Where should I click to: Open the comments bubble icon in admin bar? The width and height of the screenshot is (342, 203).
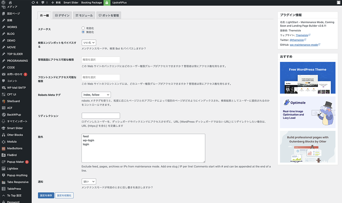[43, 3]
